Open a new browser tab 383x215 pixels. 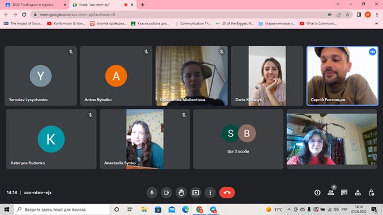pyautogui.click(x=142, y=5)
